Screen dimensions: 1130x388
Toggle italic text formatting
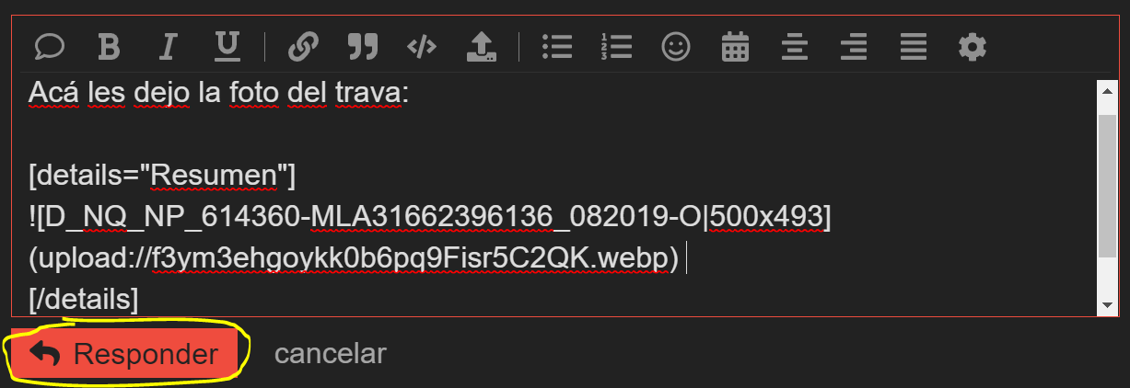click(168, 46)
